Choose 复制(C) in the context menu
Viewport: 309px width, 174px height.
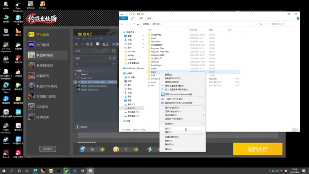(182, 132)
